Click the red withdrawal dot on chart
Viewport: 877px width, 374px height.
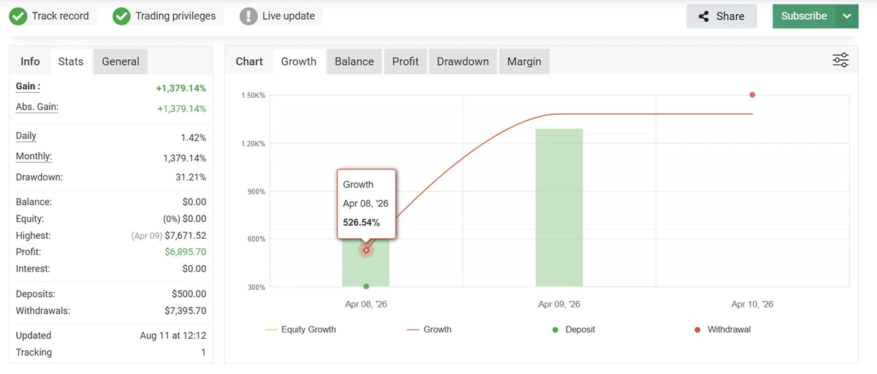coord(752,95)
